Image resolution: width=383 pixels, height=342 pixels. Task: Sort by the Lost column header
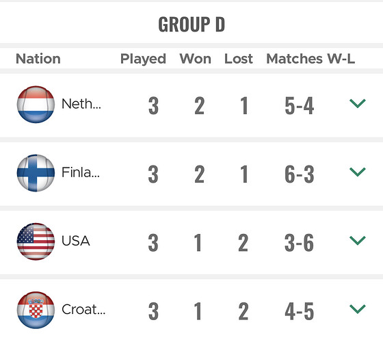click(x=239, y=59)
